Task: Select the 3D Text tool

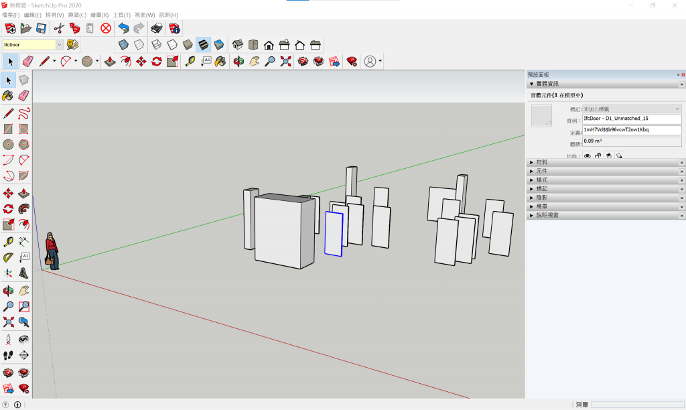Action: click(23, 273)
